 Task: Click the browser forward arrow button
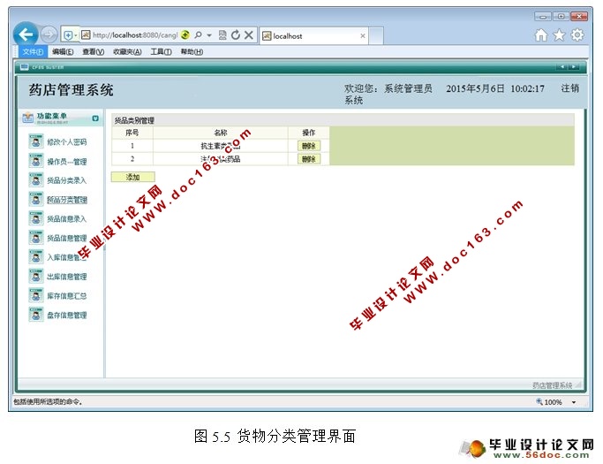(49, 35)
